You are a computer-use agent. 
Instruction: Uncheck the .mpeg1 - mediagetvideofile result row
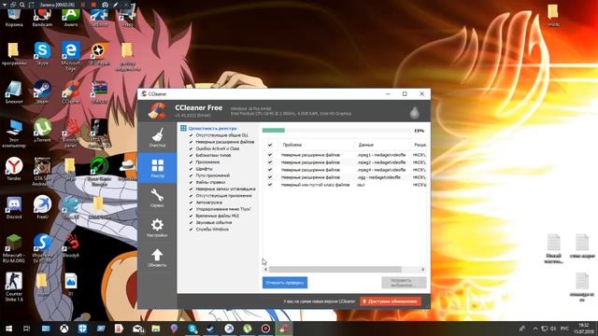coord(270,155)
